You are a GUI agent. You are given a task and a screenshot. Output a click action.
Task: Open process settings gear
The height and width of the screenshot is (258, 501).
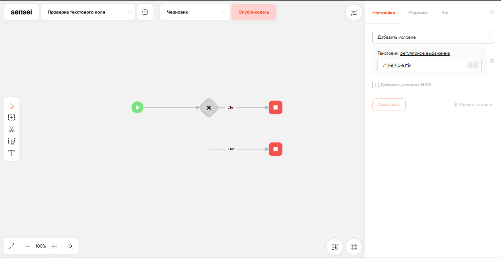pyautogui.click(x=145, y=12)
